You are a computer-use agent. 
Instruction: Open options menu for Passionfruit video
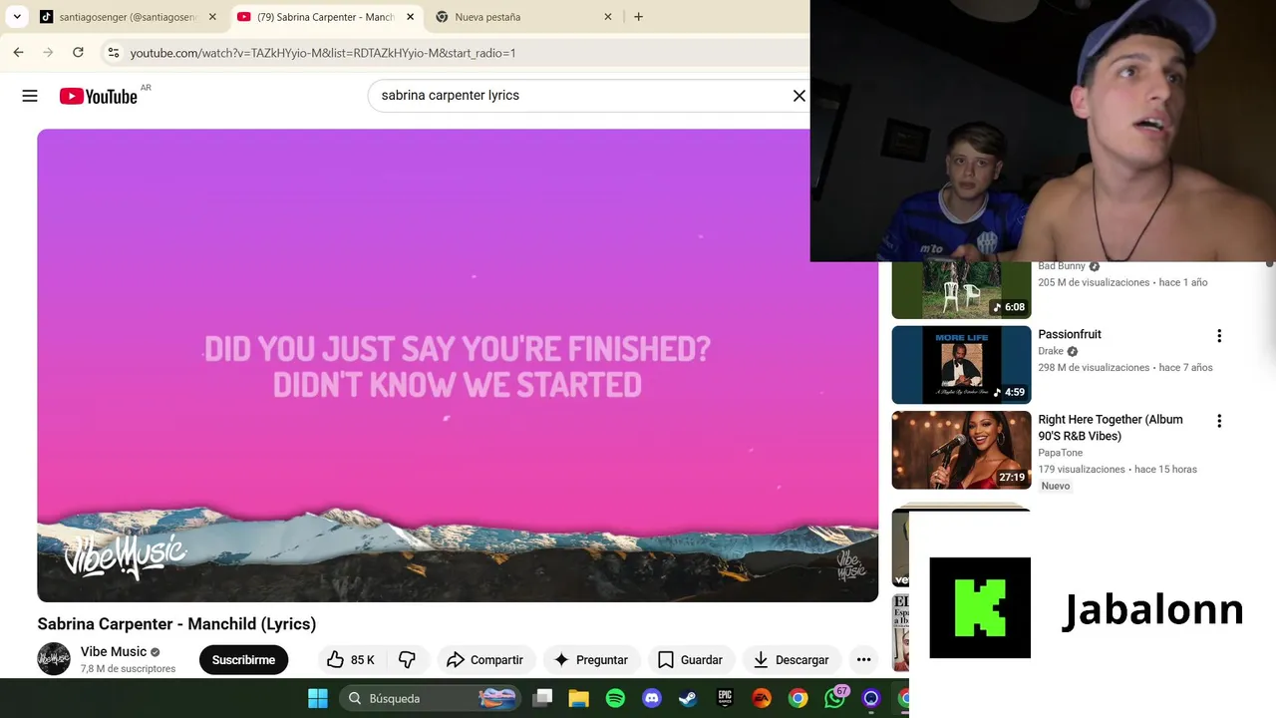[1218, 336]
